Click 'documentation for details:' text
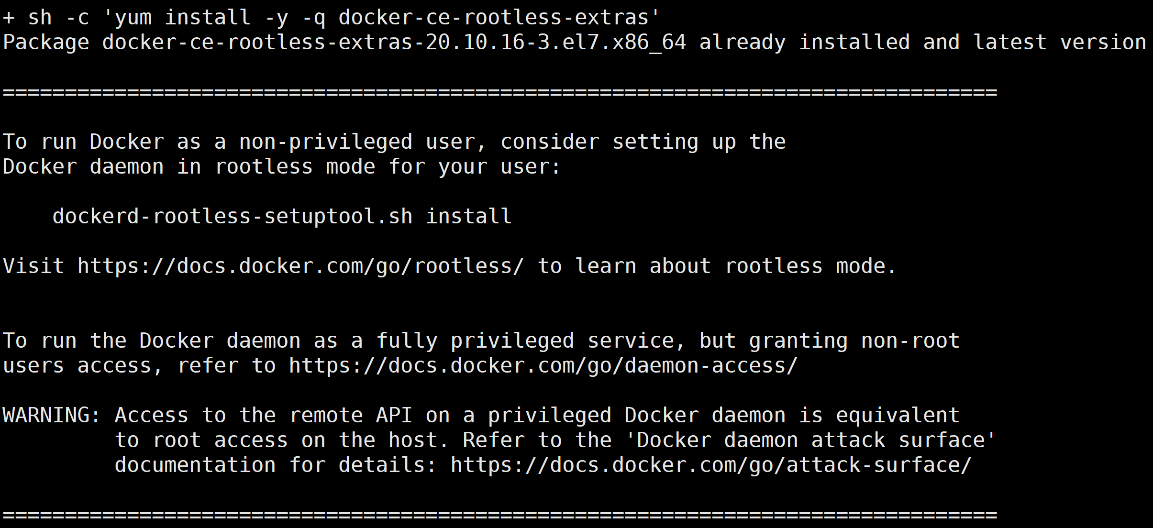This screenshot has height=528, width=1153. click(276, 465)
